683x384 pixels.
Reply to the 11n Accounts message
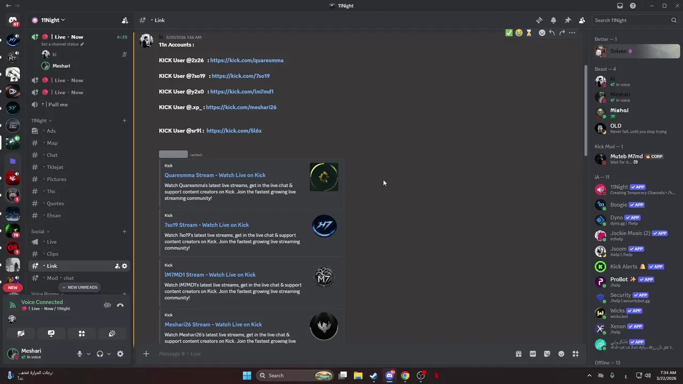click(552, 33)
